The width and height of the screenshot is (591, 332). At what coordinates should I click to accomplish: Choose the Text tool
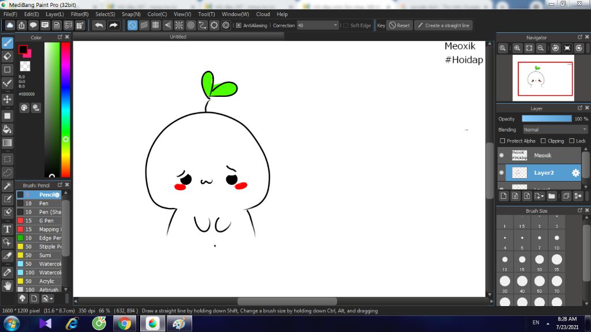click(8, 229)
